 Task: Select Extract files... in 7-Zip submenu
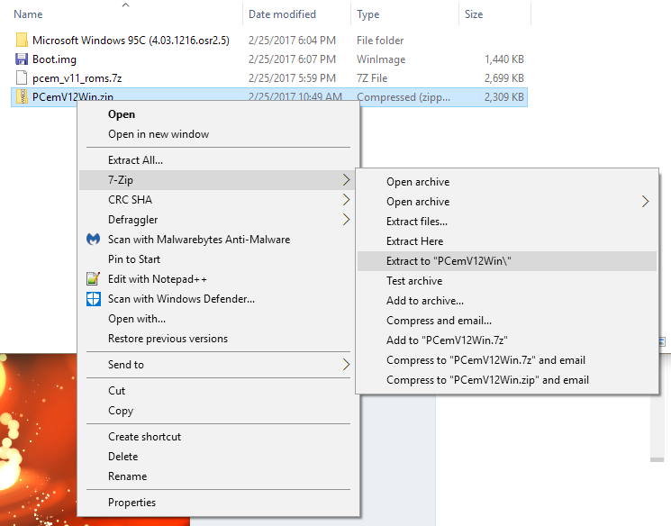(507, 222)
